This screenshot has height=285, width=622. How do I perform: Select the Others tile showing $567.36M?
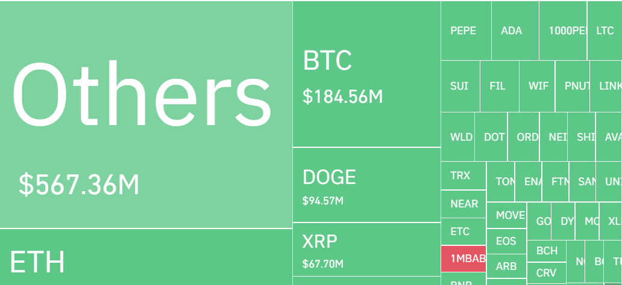click(146, 114)
